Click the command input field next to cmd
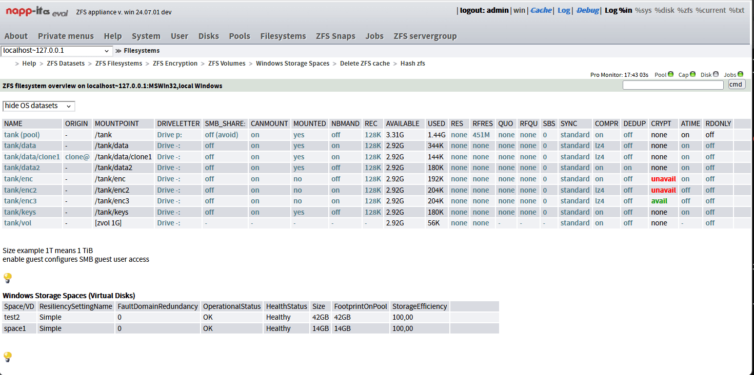This screenshot has height=375, width=754. (673, 85)
